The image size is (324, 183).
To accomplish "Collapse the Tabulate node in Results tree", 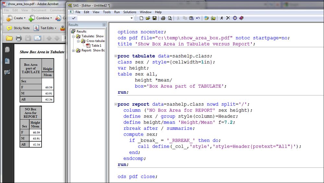I will pos(74,36).
